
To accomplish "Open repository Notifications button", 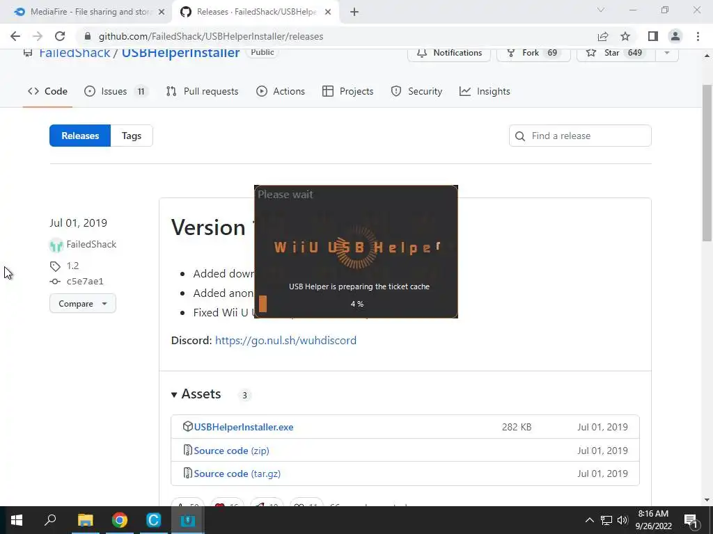I will click(x=449, y=53).
